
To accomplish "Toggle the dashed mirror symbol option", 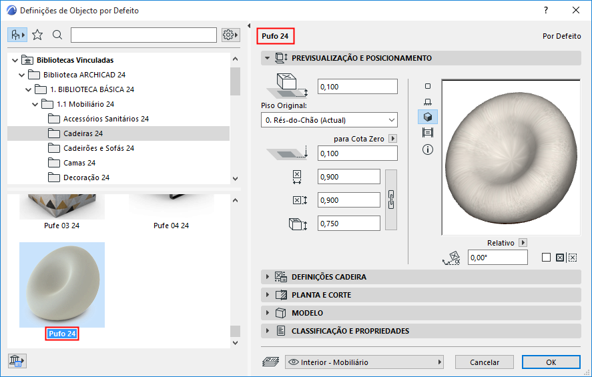I will coord(573,258).
